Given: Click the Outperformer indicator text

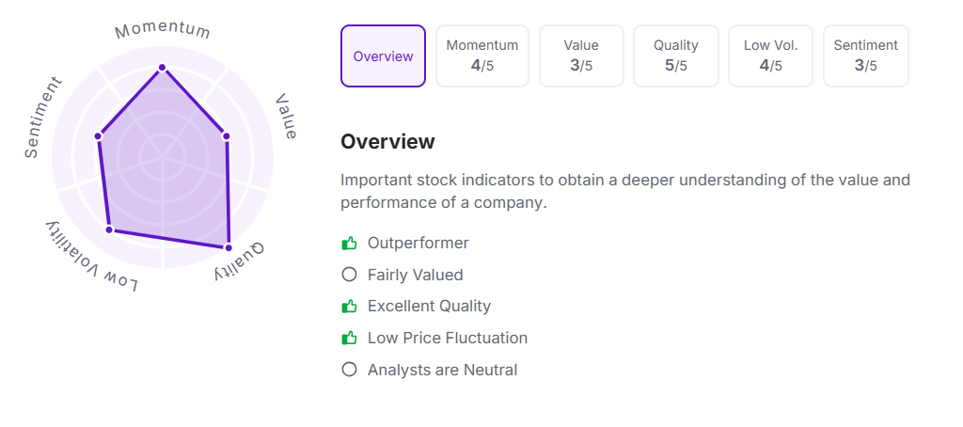Looking at the screenshot, I should point(418,244).
